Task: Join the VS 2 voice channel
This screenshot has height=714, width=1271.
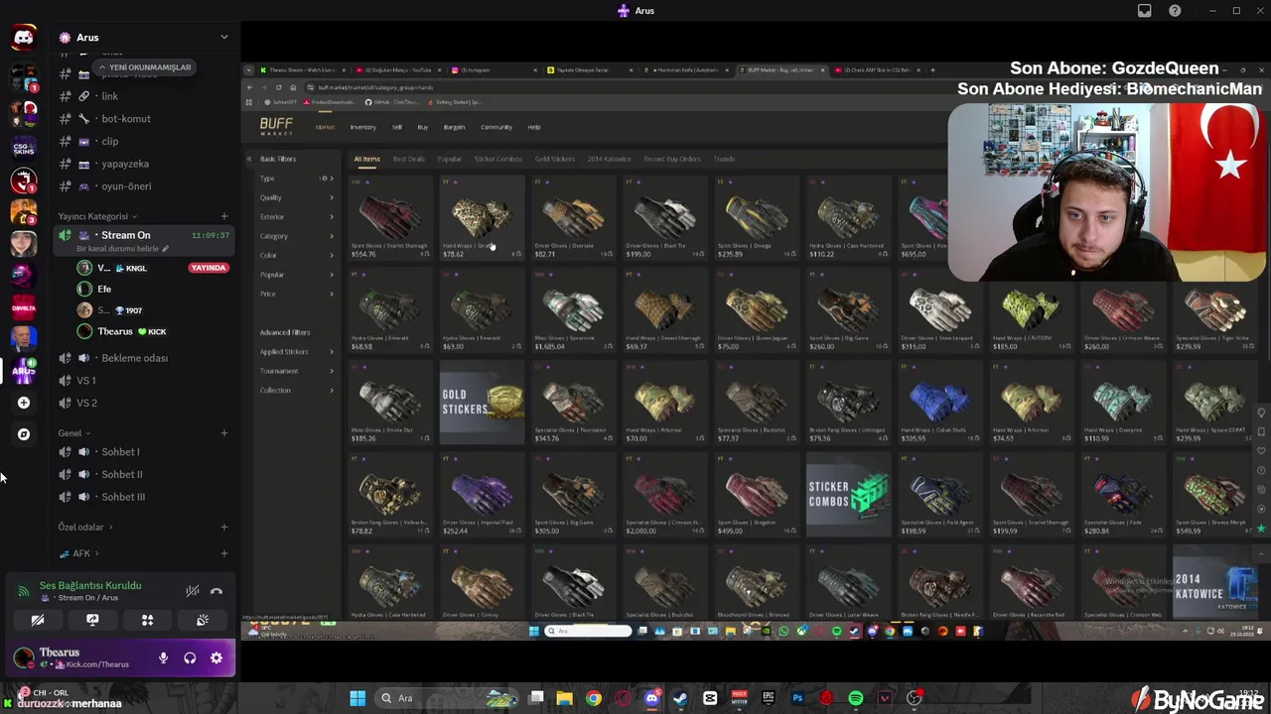Action: (143, 403)
